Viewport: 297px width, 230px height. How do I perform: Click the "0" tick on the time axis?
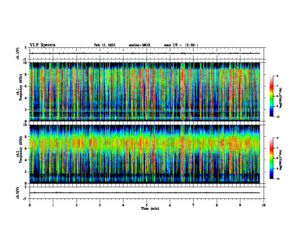pos(30,205)
